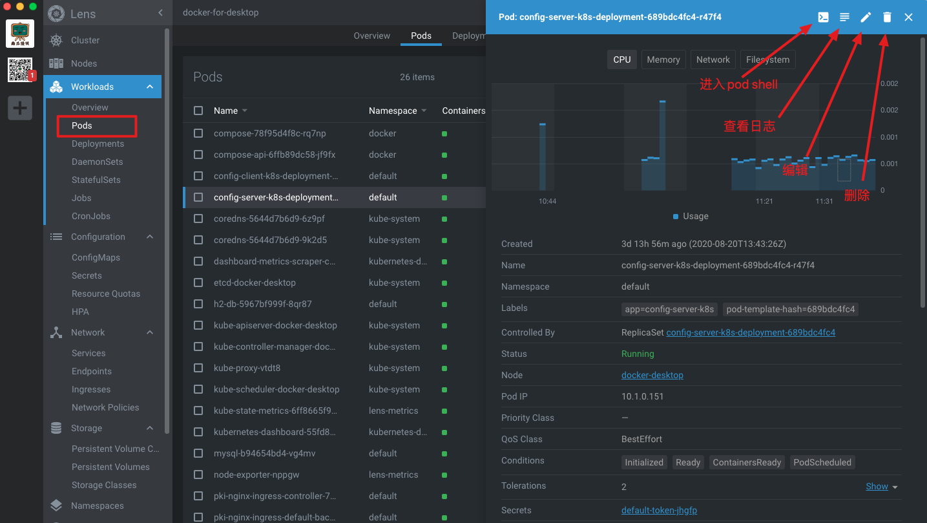Show the Tolerations details

882,486
